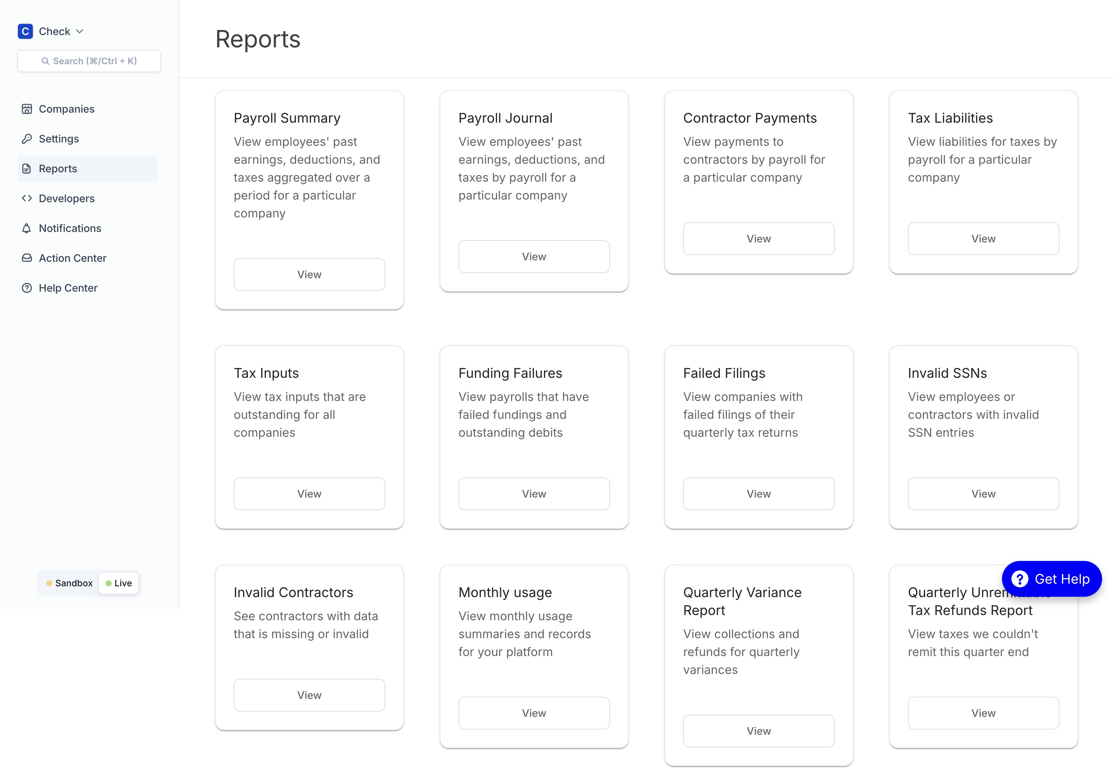
Task: Click the Settings wrench icon
Action: pos(27,139)
